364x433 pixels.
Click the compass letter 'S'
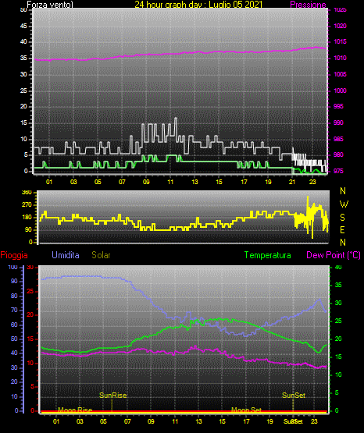pos(342,218)
